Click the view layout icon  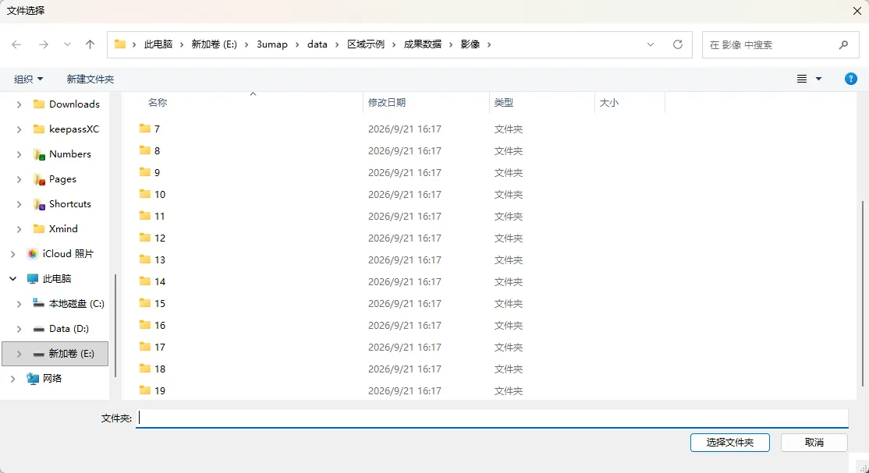tap(802, 79)
